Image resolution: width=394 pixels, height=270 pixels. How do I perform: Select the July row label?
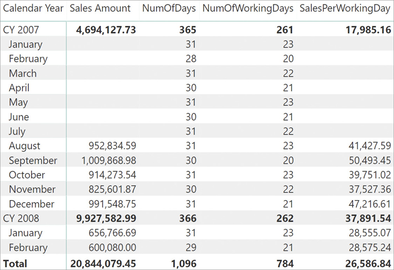coord(17,131)
